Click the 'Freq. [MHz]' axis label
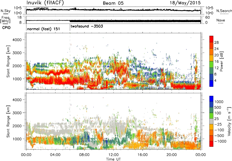 (x=5, y=20)
